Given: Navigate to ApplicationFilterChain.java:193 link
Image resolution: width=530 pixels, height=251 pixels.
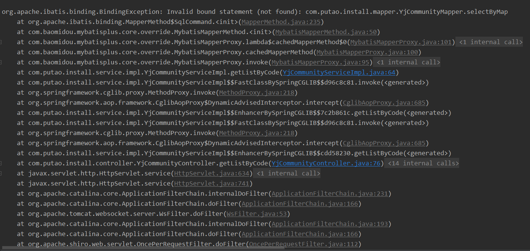Looking at the screenshot, I should 329,224.
